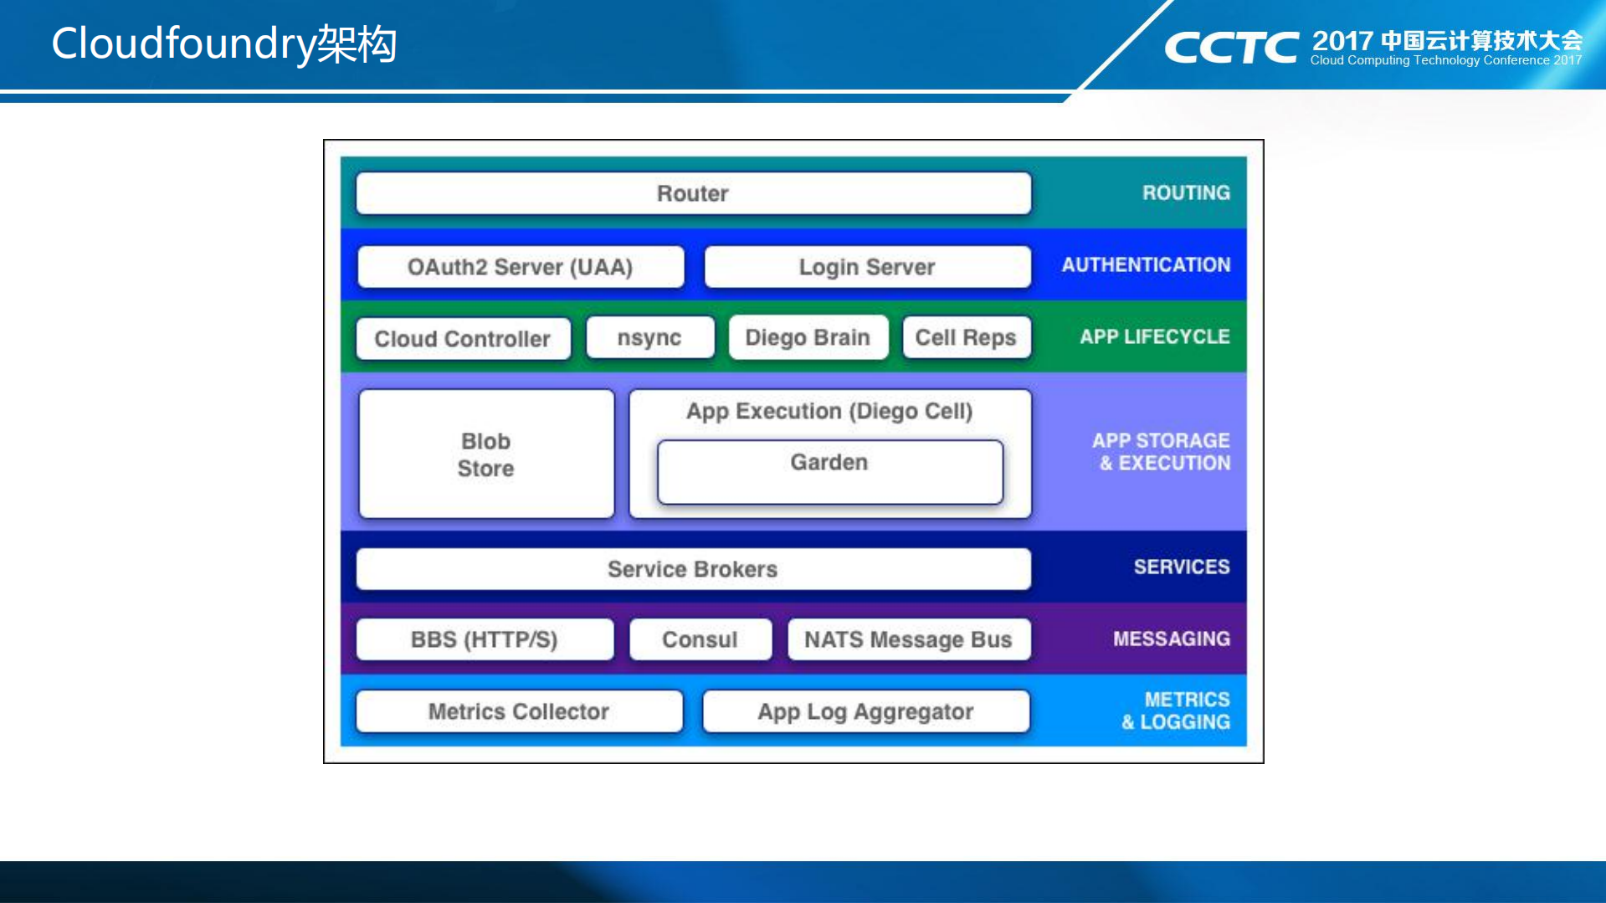
Task: Click the BBS (HTTP/S) box
Action: (485, 640)
